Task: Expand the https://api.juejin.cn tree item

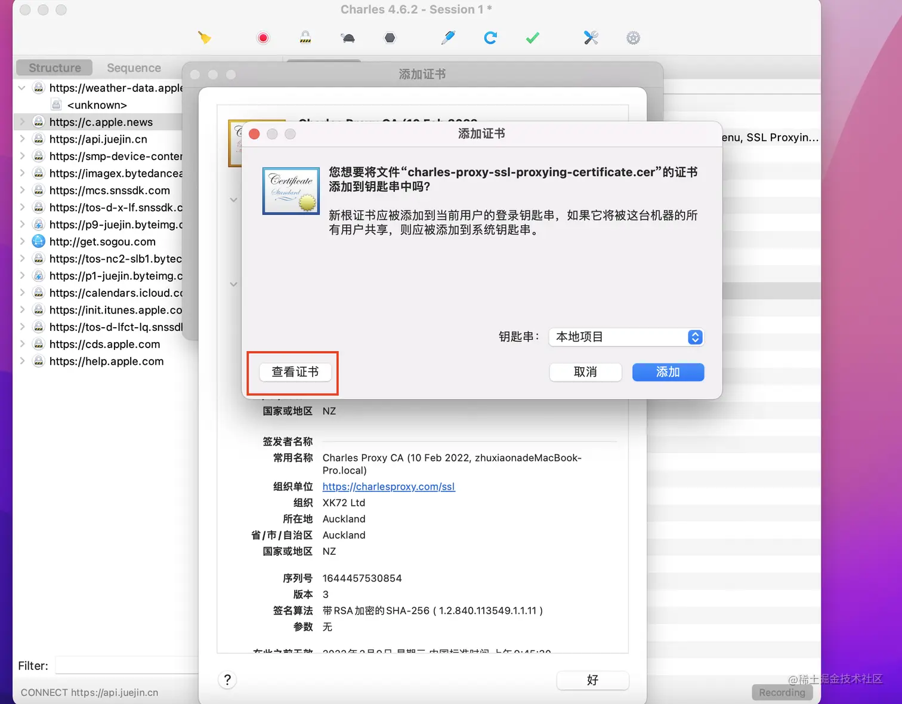Action: coord(22,139)
